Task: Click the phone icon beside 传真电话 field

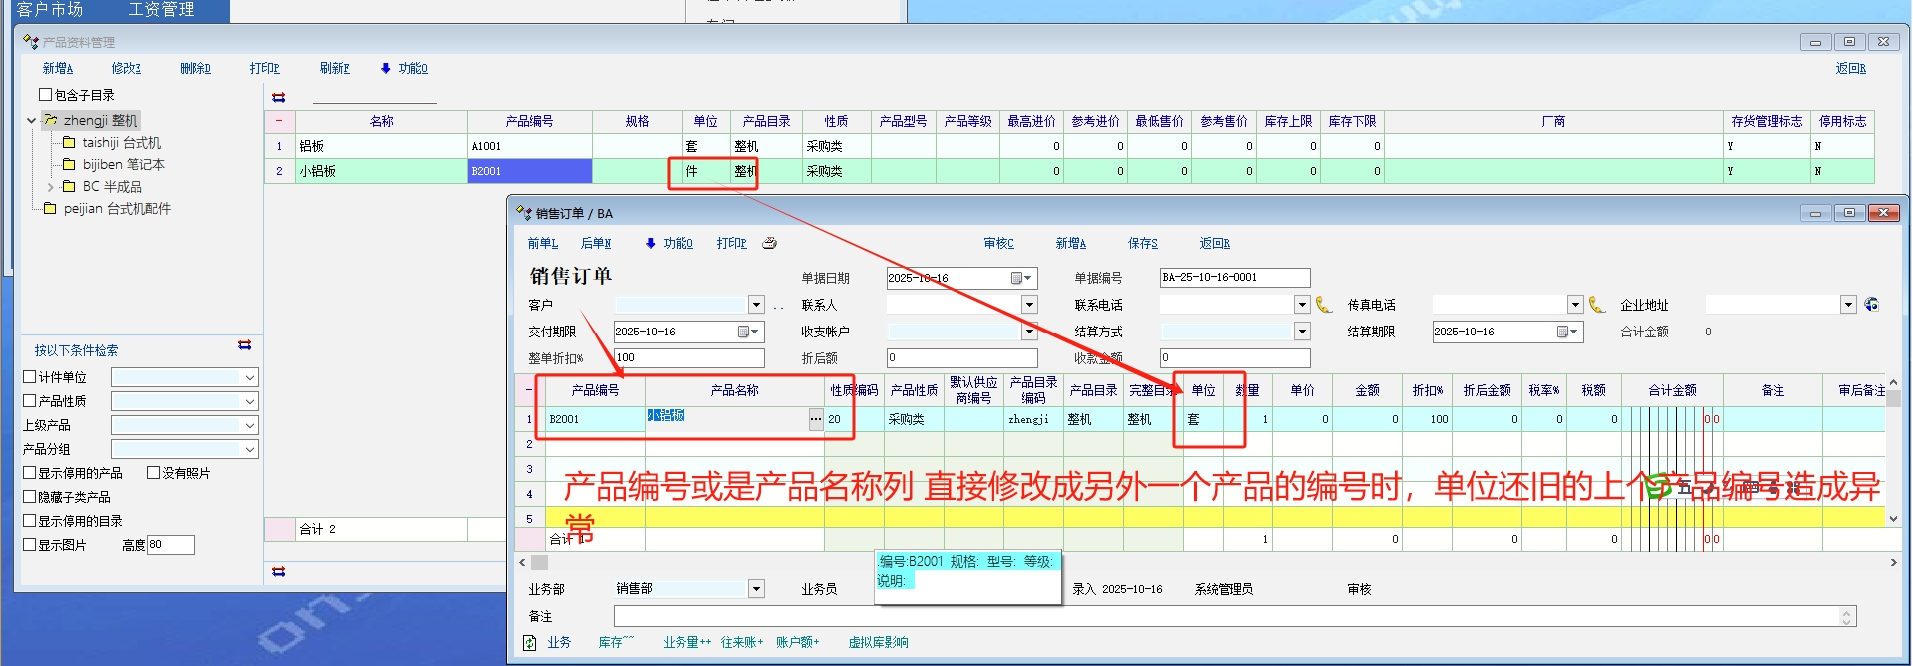Action: click(1597, 305)
